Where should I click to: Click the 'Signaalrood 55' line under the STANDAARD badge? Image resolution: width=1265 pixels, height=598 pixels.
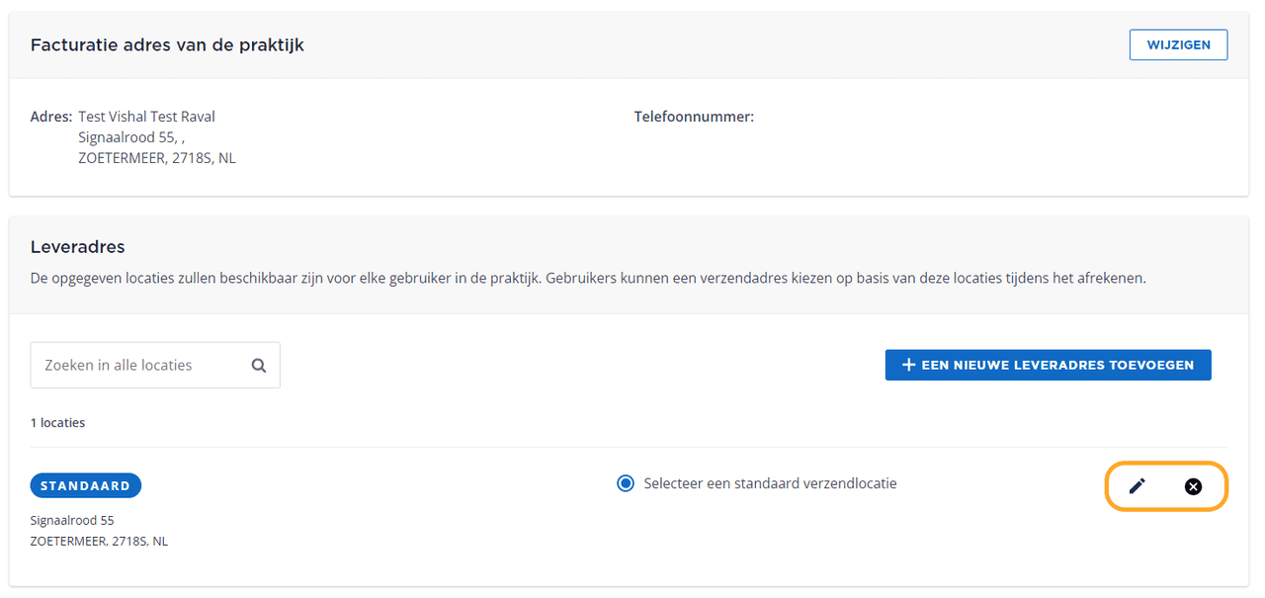click(72, 520)
